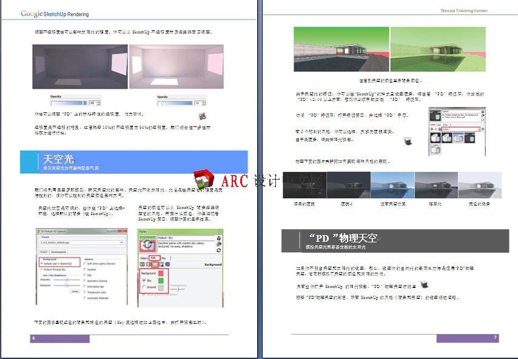Select the Default (set in SketchUp) radio button
The height and width of the screenshot is (359, 518).
point(42,264)
